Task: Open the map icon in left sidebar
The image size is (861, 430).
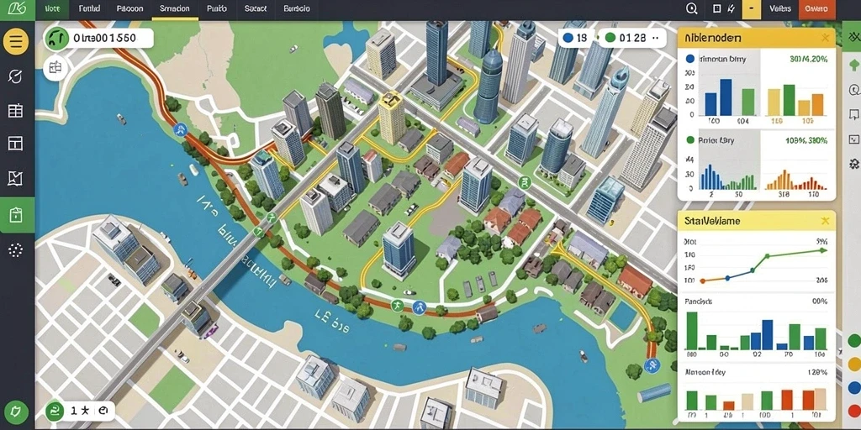Action: [15, 178]
